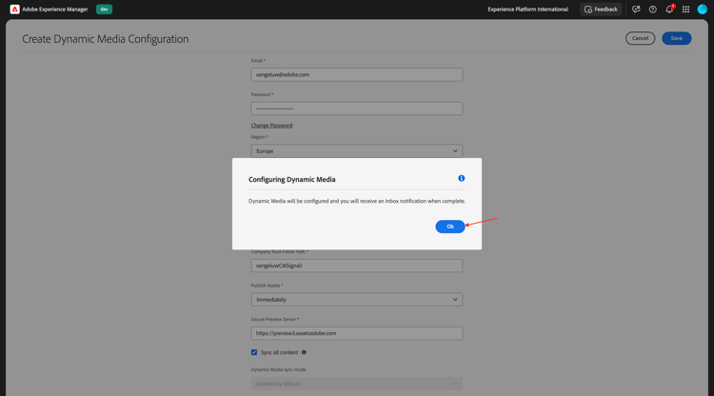The width and height of the screenshot is (714, 396).
Task: Click the Email input field
Action: 357,74
